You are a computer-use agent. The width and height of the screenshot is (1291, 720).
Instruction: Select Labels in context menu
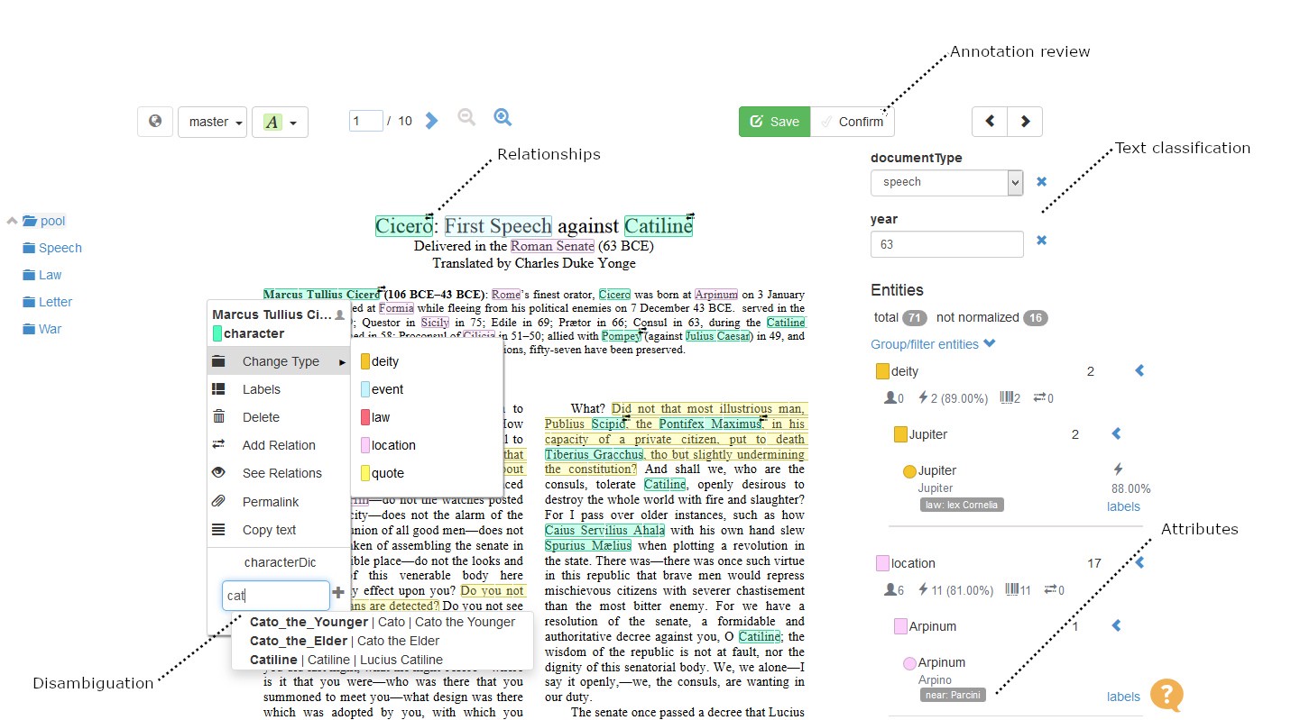279,389
